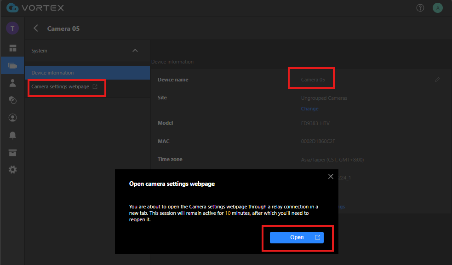The height and width of the screenshot is (265, 452).
Task: Select the Users icon in the sidebar
Action: point(12,82)
